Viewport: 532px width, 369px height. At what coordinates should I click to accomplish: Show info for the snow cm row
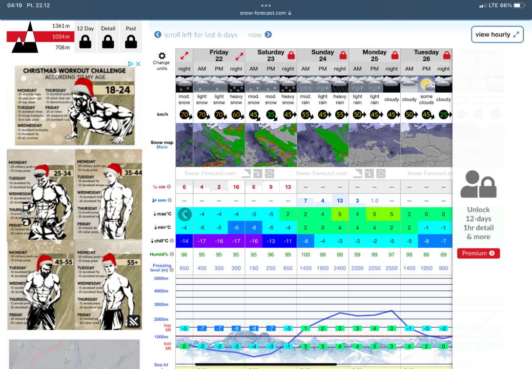click(168, 187)
